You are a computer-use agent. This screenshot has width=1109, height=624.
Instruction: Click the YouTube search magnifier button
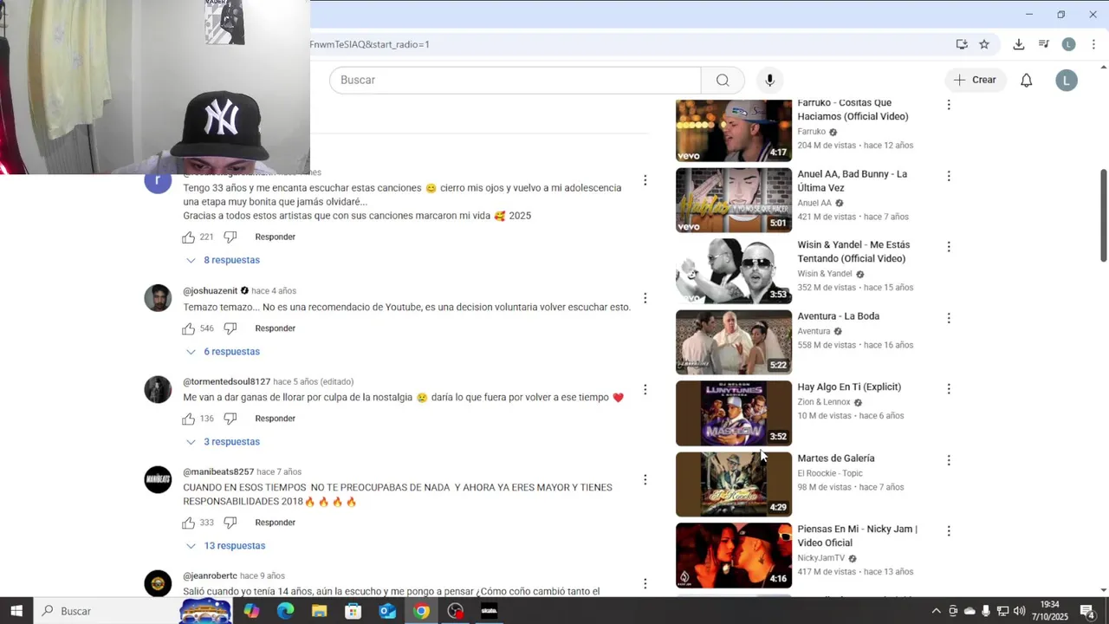pos(723,80)
